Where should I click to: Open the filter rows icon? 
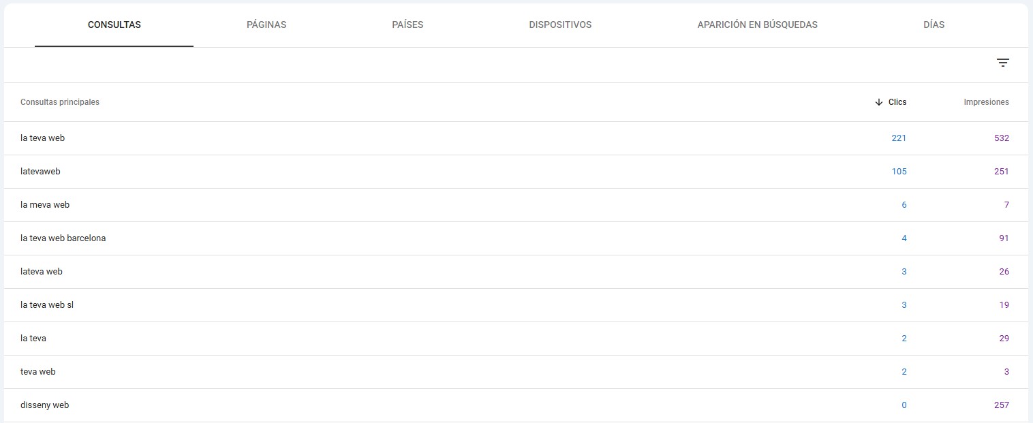click(1002, 63)
